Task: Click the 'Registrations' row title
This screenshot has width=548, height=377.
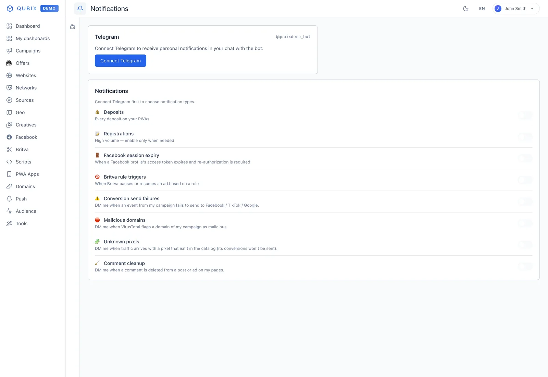Action: pos(119,134)
